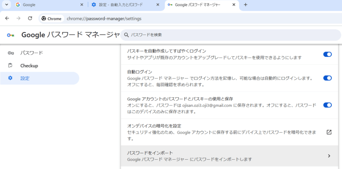Click the search magnifier icon
342x169 pixels.
tap(126, 35)
